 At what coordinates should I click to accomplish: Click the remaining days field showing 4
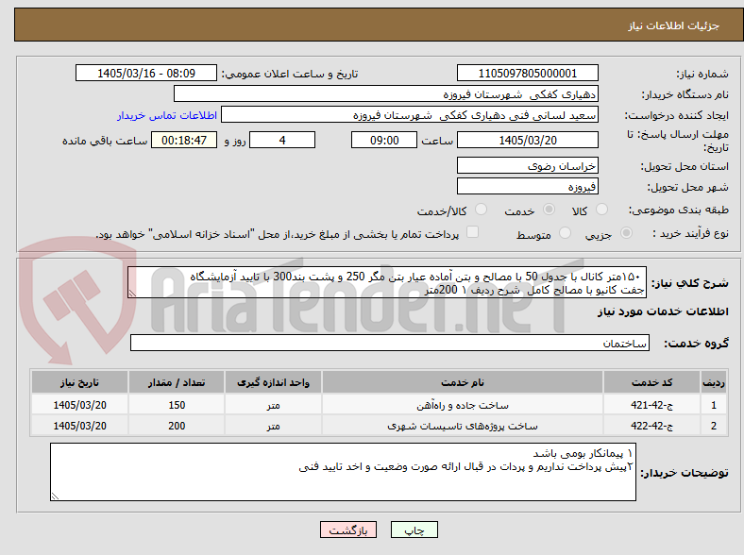click(282, 140)
